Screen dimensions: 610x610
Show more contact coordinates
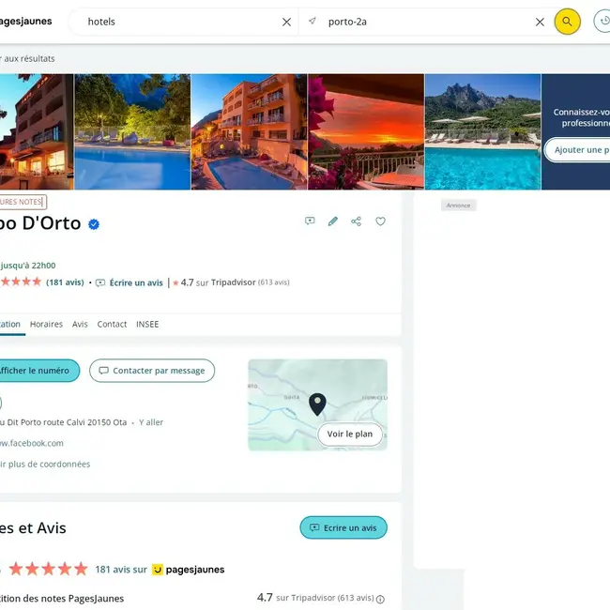(45, 465)
